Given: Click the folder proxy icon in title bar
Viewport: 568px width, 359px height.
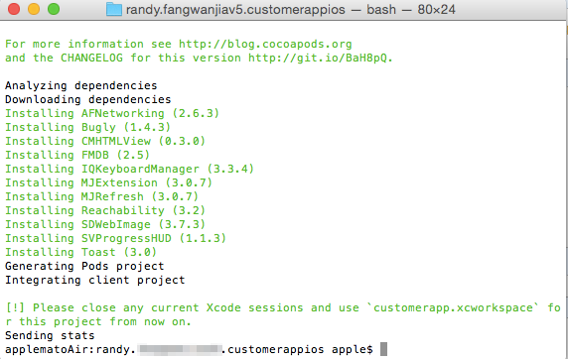Looking at the screenshot, I should 114,9.
